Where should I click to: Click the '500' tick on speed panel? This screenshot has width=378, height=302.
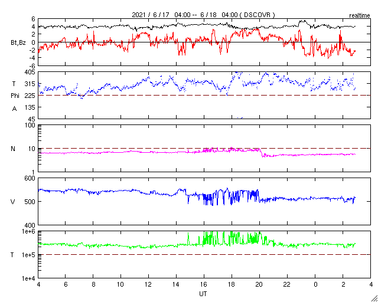(x=30, y=202)
